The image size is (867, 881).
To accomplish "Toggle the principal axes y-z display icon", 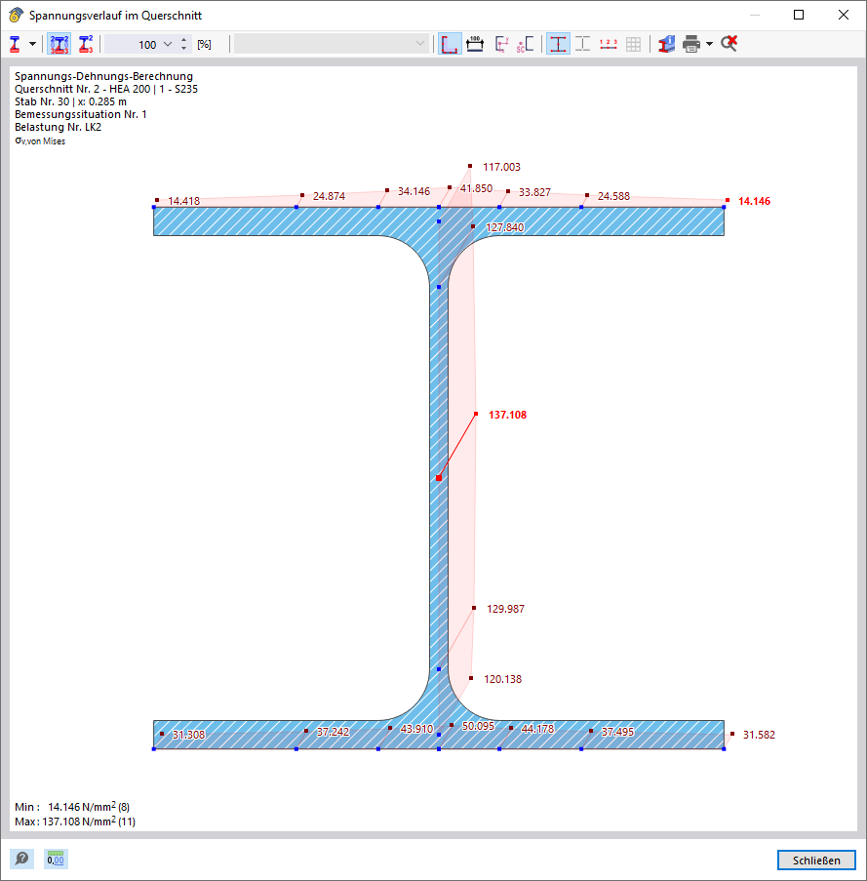I will pos(501,44).
